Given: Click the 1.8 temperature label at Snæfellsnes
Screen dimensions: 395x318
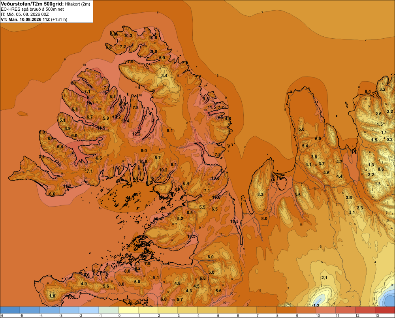Looking at the screenshot, I should tap(52, 296).
